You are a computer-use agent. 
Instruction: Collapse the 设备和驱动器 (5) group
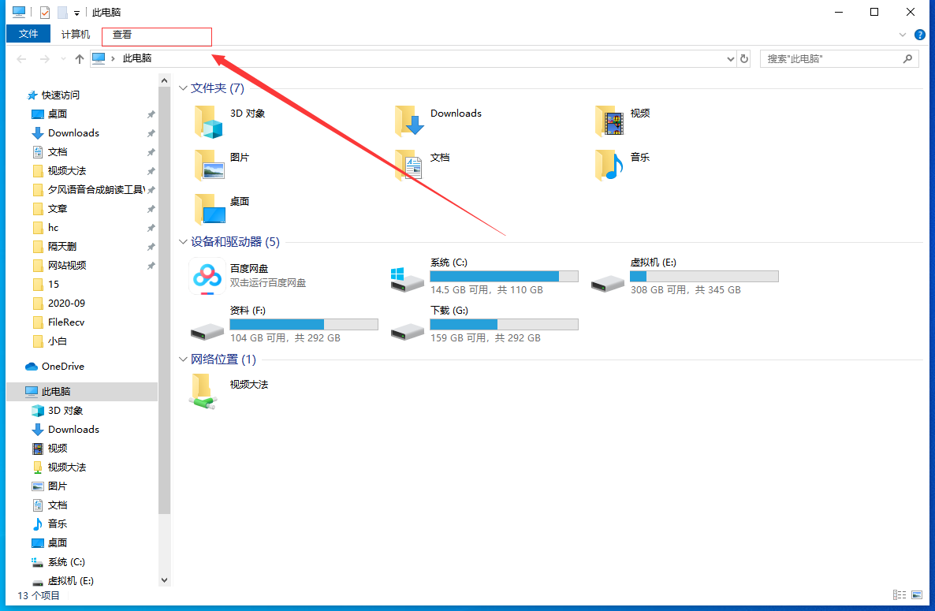click(x=184, y=242)
